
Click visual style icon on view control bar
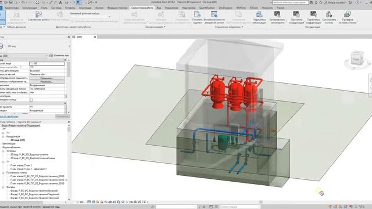93,202
